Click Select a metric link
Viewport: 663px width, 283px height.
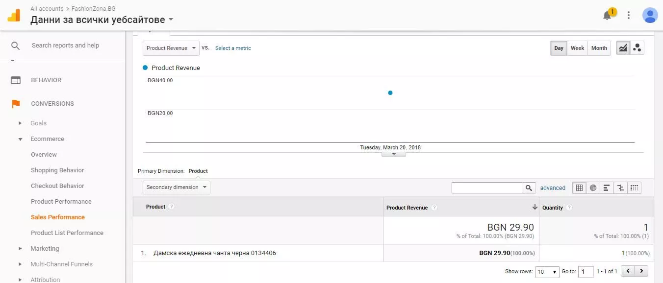click(233, 48)
